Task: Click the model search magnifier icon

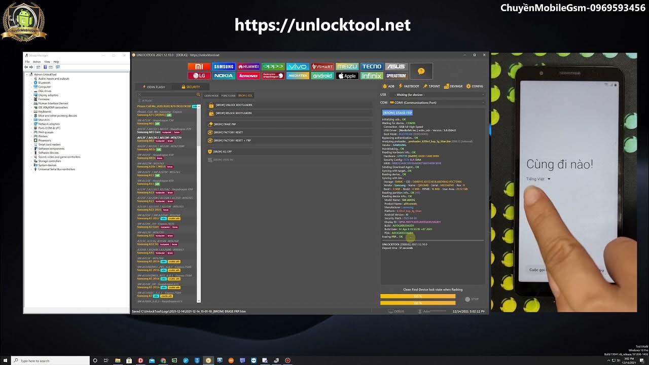Action: pos(198,95)
